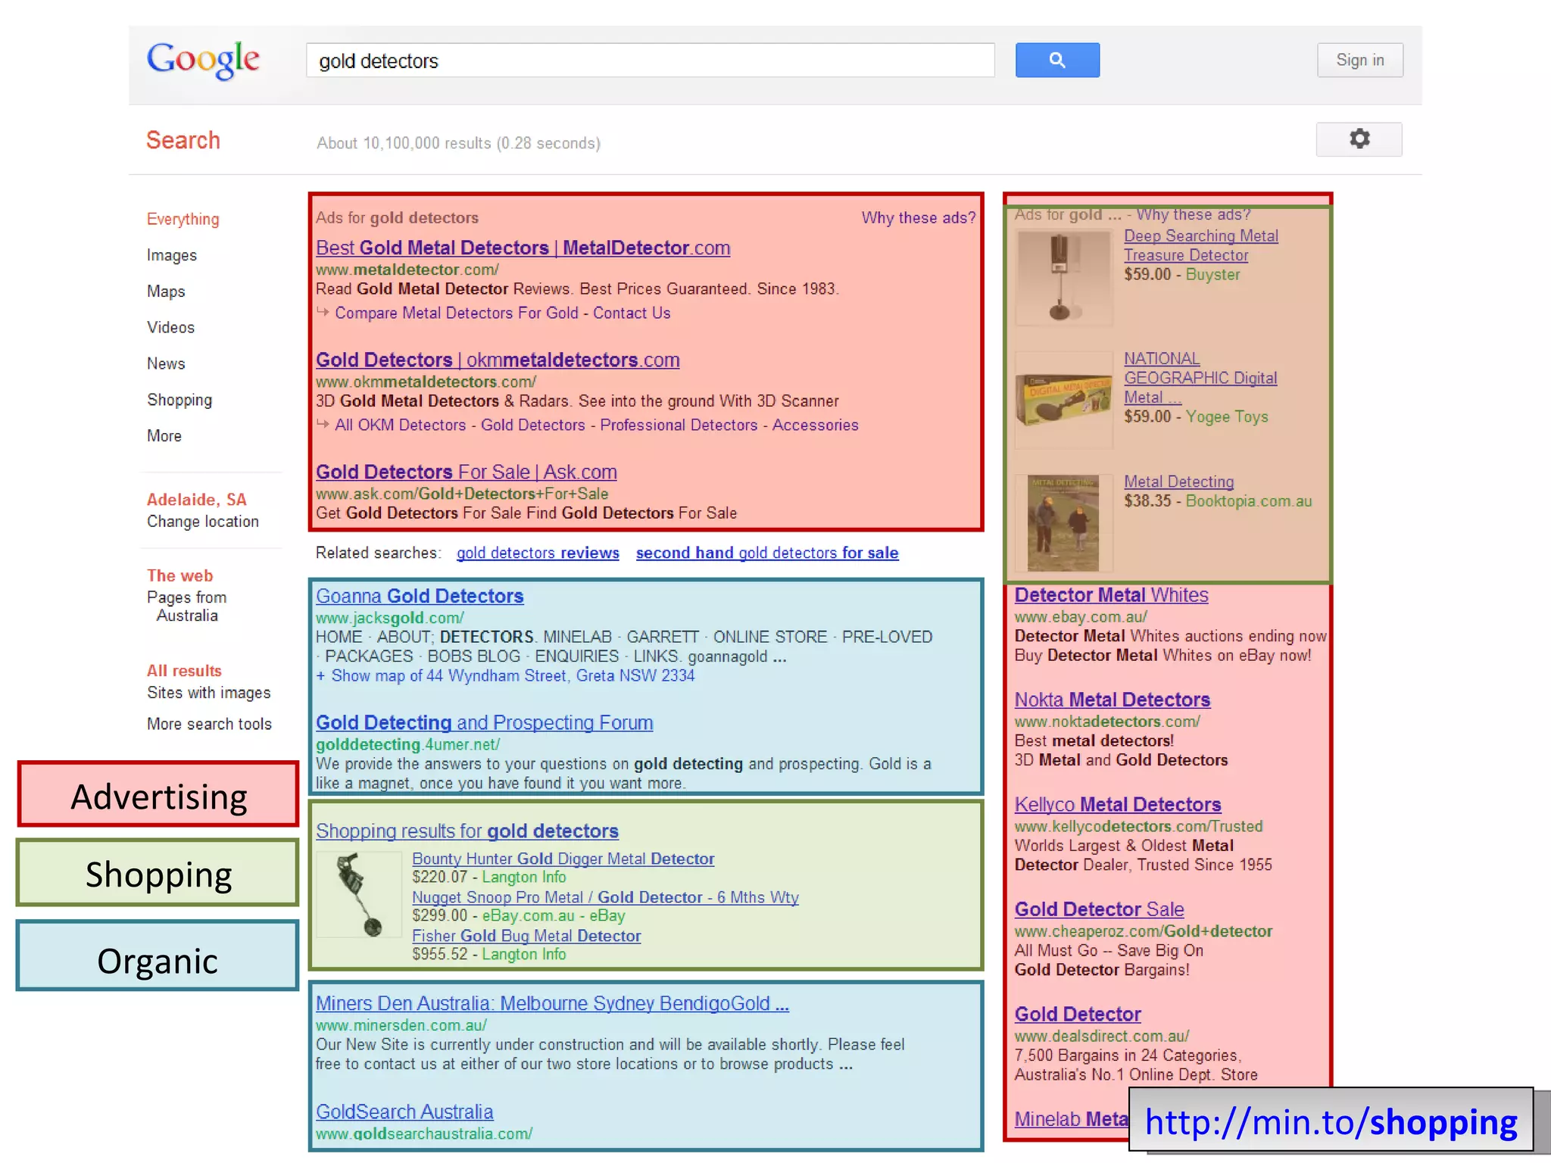Click the Contact Us sitelink
This screenshot has height=1163, width=1551.
click(x=632, y=313)
